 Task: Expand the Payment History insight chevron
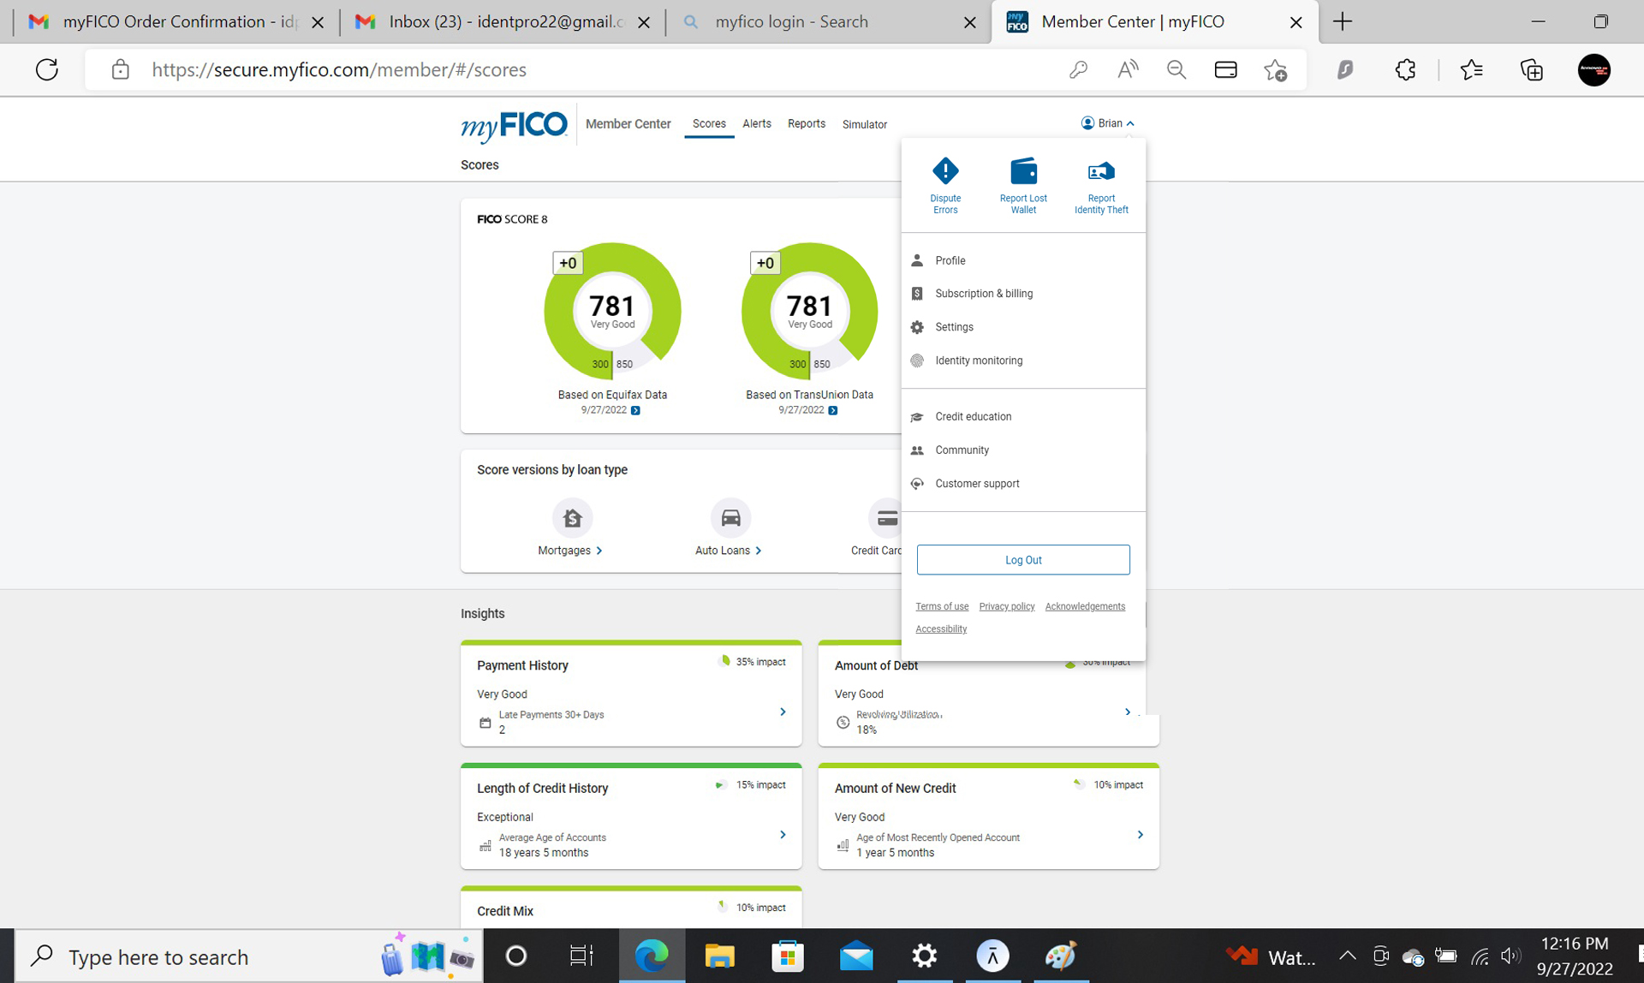783,712
